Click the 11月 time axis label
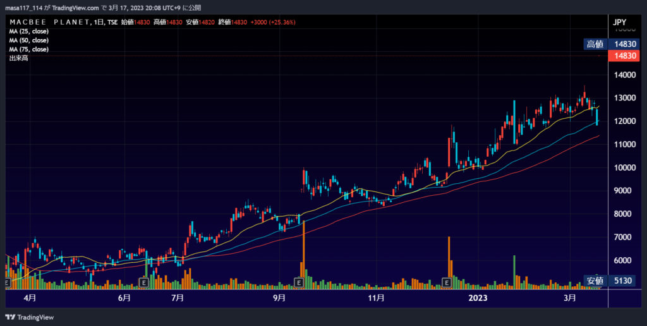 pyautogui.click(x=376, y=298)
